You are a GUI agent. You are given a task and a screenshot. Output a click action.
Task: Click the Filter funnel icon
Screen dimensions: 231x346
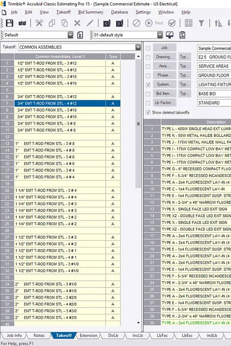tap(201, 23)
